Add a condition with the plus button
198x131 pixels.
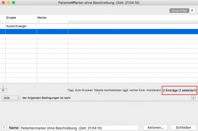tap(193, 98)
